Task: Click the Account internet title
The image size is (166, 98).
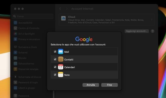Action: coord(82,9)
